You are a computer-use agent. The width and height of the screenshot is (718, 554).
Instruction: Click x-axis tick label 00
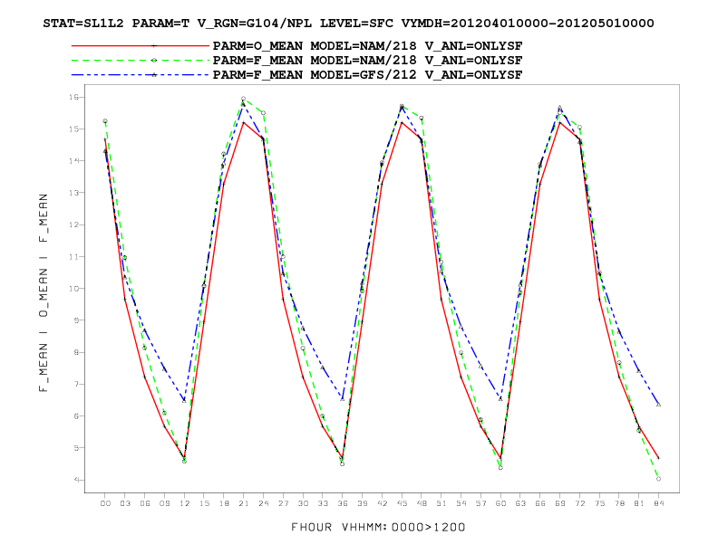point(105,503)
